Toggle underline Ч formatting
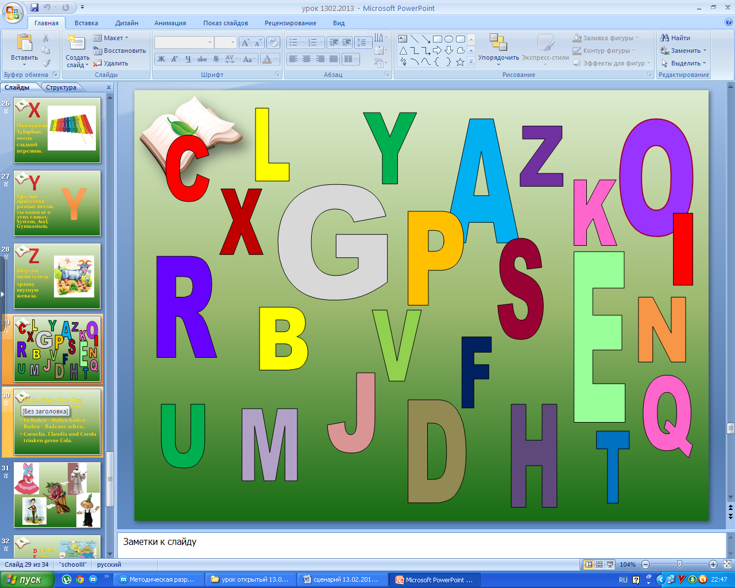The image size is (735, 588). (188, 59)
